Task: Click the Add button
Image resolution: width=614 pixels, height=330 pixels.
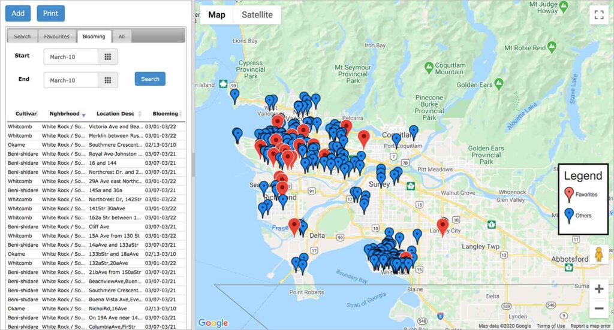Action: tap(18, 13)
